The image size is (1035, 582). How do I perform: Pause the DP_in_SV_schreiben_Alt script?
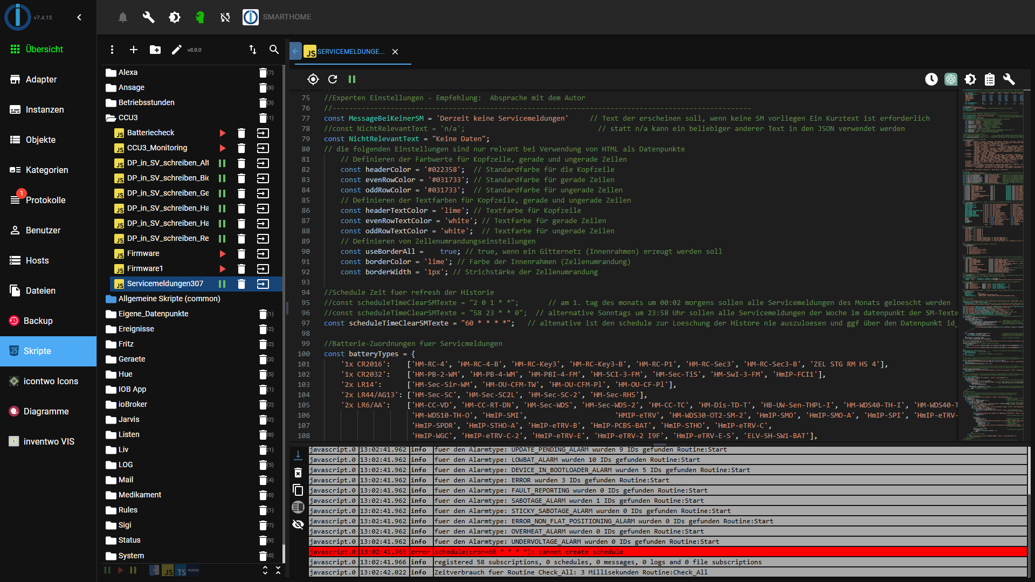(x=222, y=163)
